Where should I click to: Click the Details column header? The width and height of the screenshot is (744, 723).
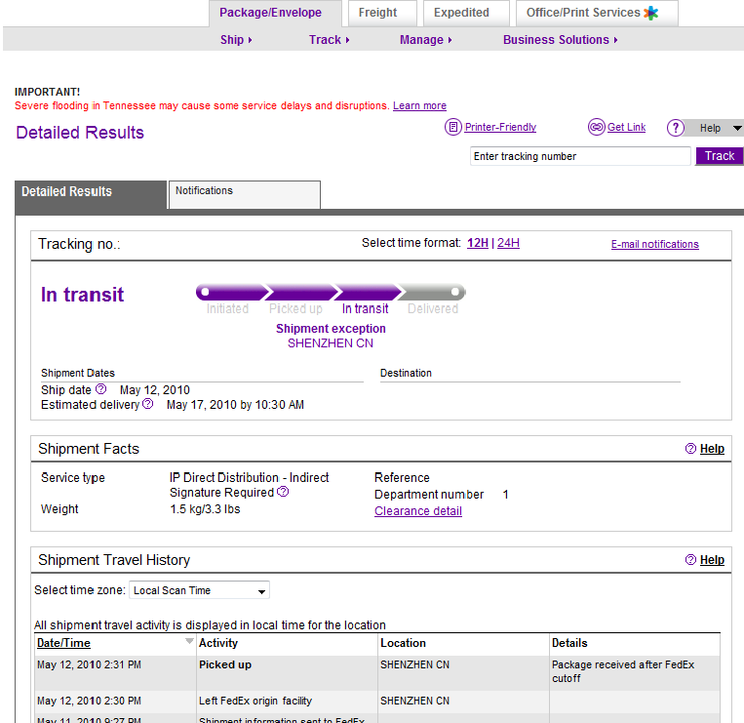(x=569, y=643)
